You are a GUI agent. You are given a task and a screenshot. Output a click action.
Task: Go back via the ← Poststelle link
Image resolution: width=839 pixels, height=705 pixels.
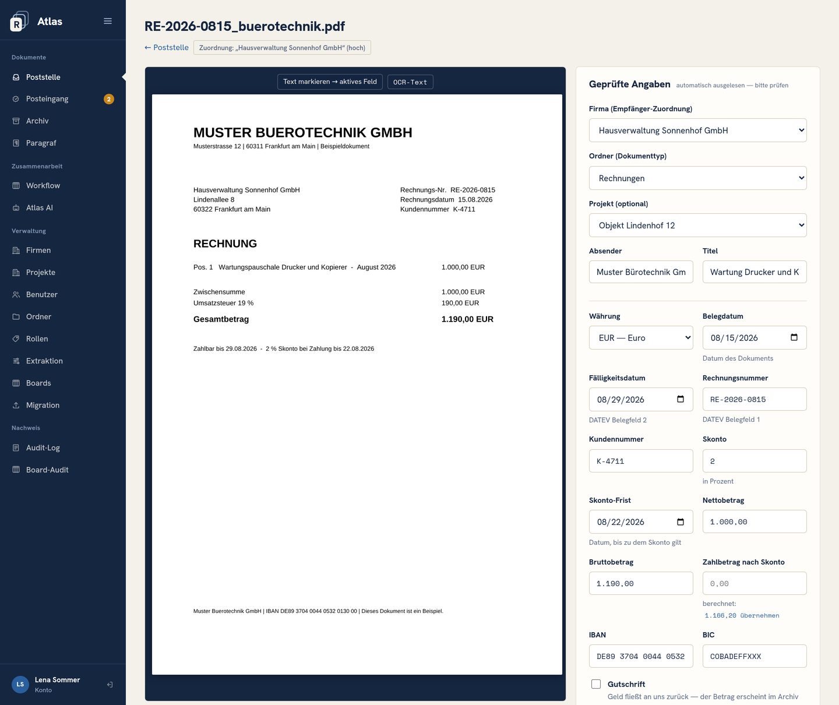click(167, 48)
